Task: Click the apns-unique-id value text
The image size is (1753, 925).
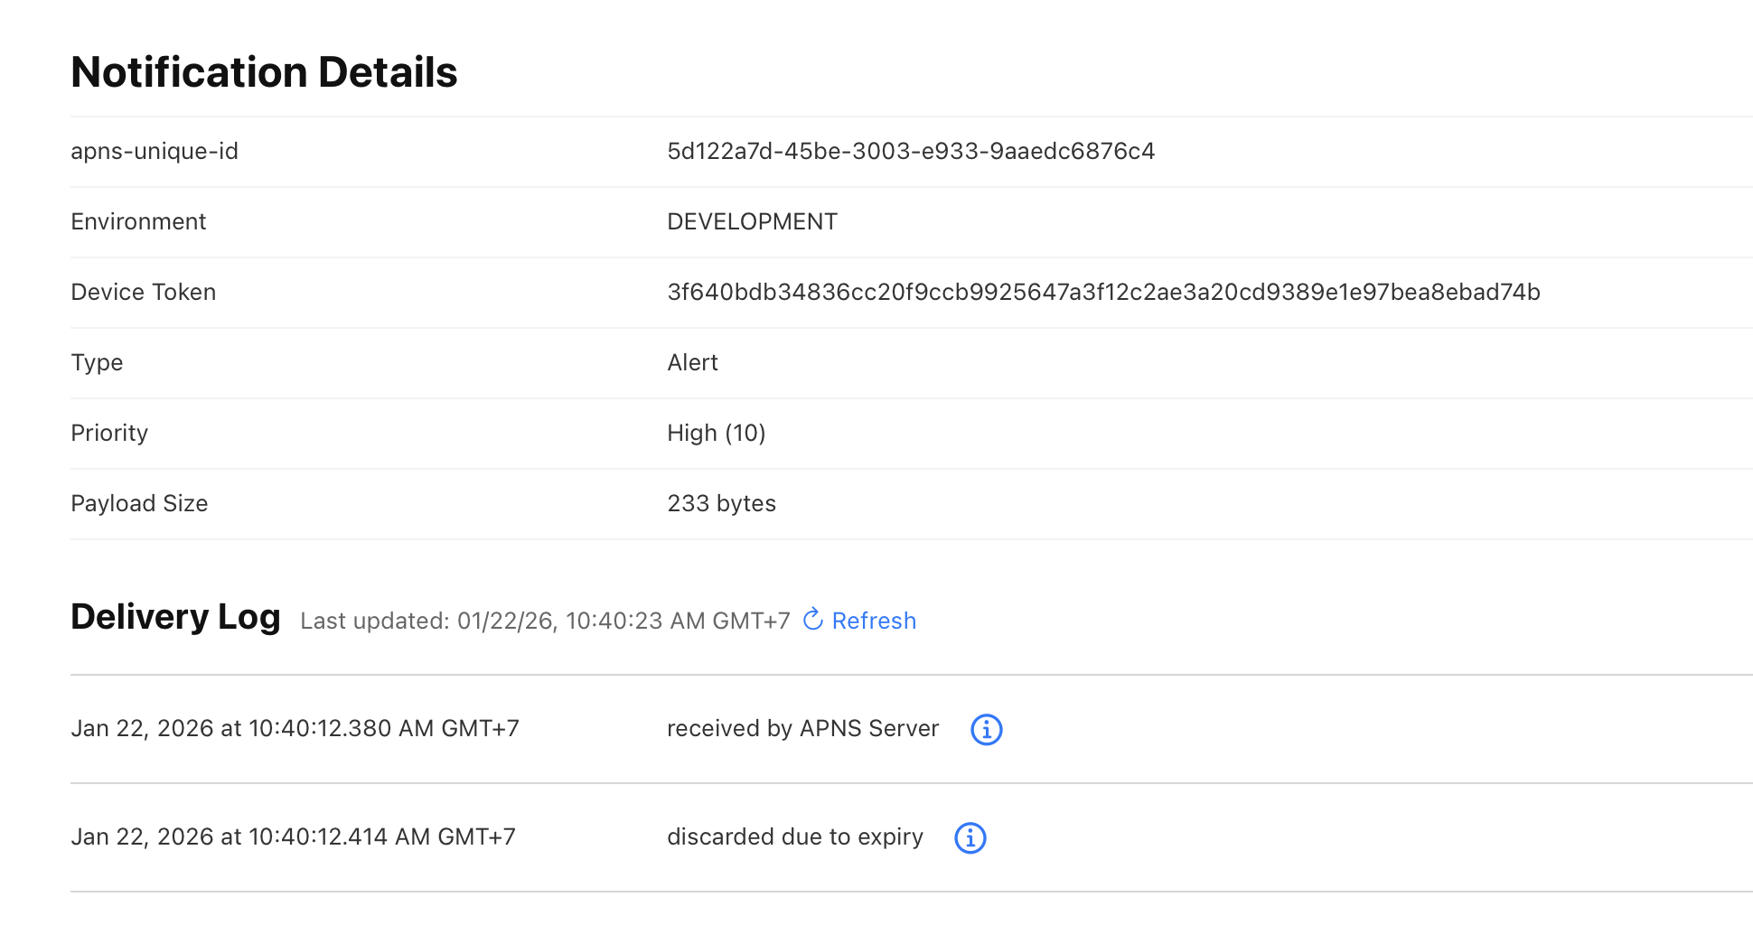Action: (x=910, y=151)
